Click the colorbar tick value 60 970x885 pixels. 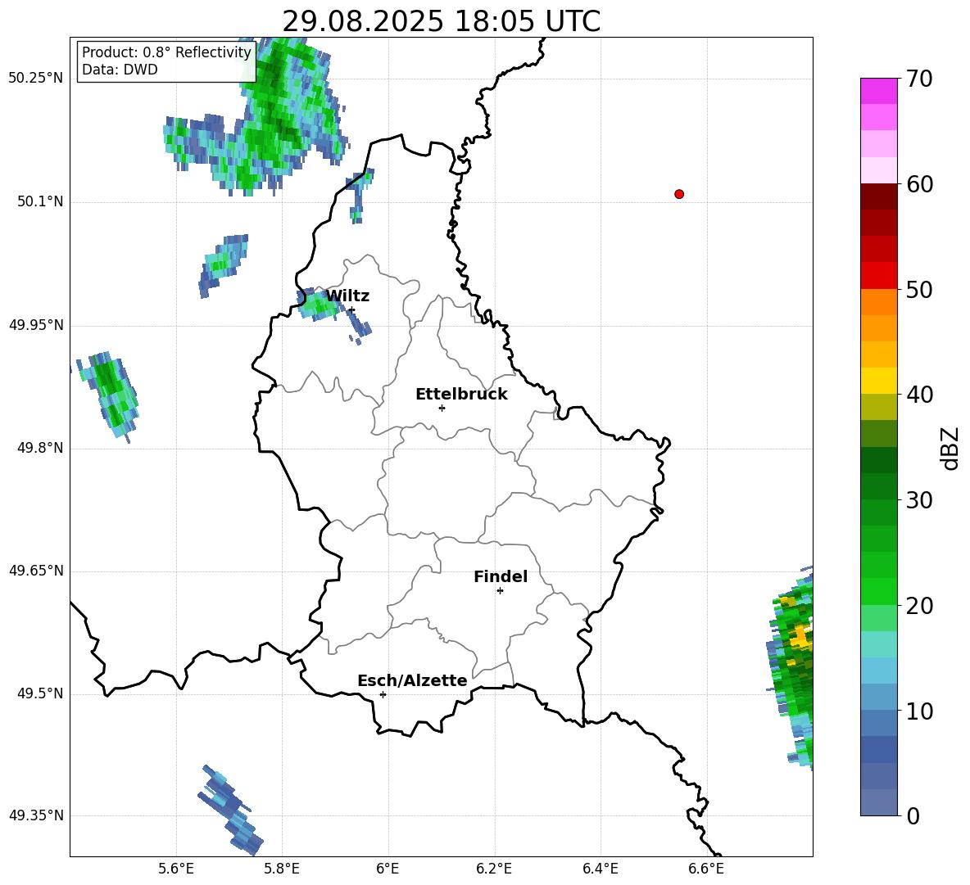pos(919,184)
